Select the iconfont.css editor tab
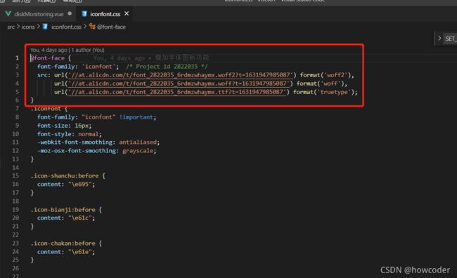 click(105, 14)
